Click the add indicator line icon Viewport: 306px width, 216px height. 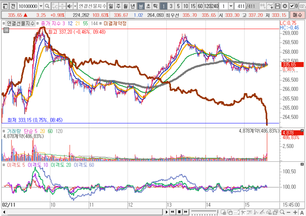tap(270, 6)
